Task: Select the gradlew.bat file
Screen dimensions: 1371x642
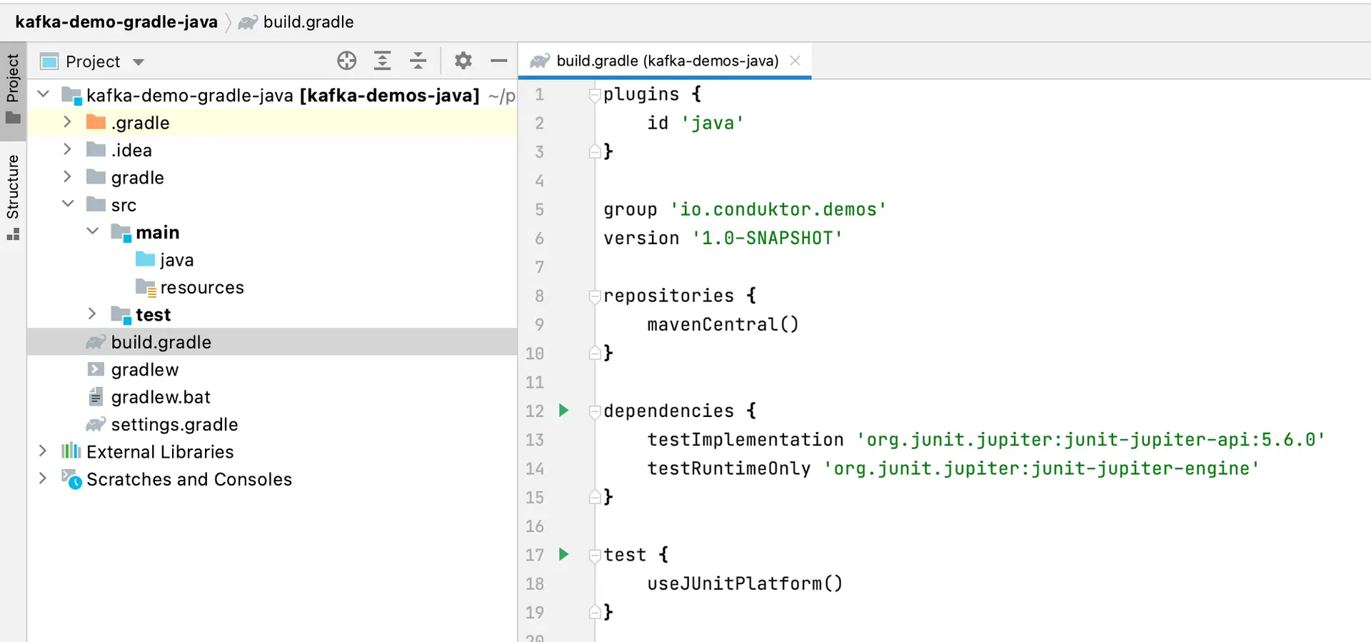Action: (x=271, y=397)
